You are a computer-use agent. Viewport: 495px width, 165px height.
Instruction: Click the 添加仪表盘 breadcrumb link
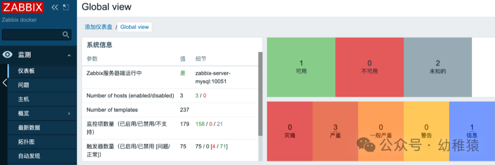[x=99, y=27]
